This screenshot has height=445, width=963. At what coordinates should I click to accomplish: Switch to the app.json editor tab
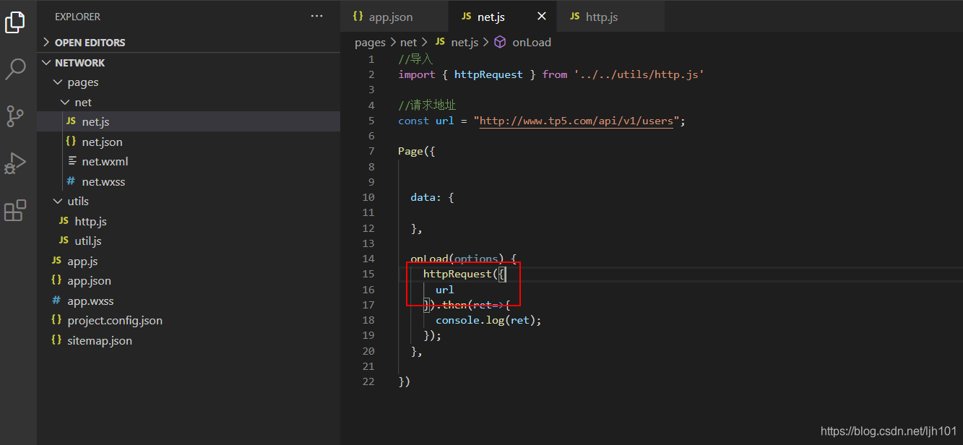click(394, 17)
